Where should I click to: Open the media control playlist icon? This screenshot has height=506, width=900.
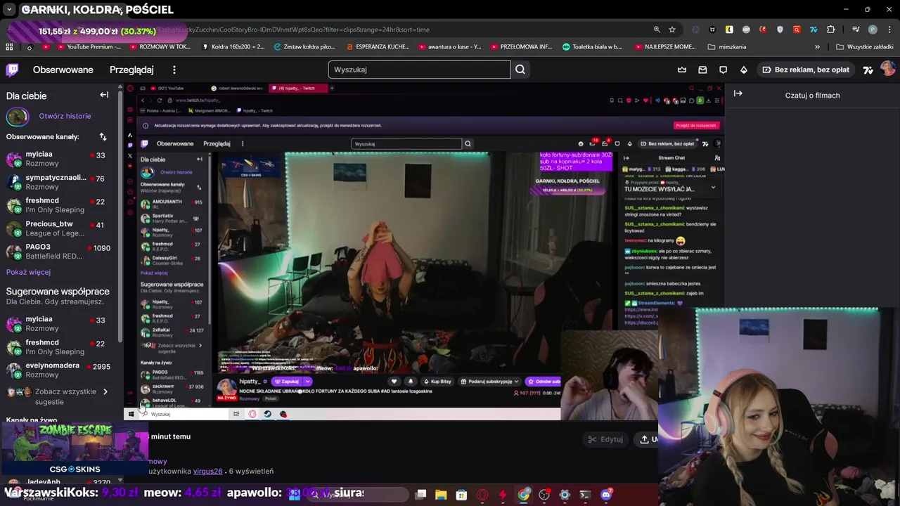pyautogui.click(x=856, y=30)
